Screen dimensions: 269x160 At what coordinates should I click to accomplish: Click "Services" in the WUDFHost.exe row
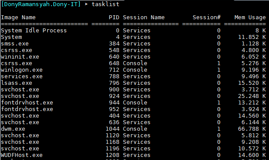(x=137, y=155)
